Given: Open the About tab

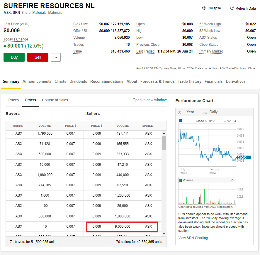Looking at the screenshot, I should coord(132,82).
